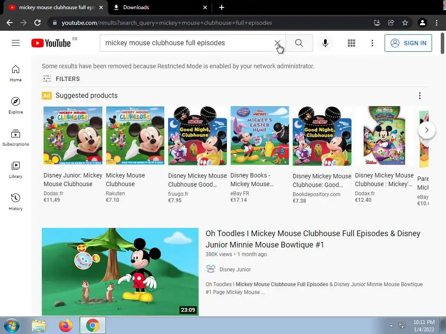This screenshot has height=334, width=446.
Task: Click the magnifier search button
Action: point(299,43)
